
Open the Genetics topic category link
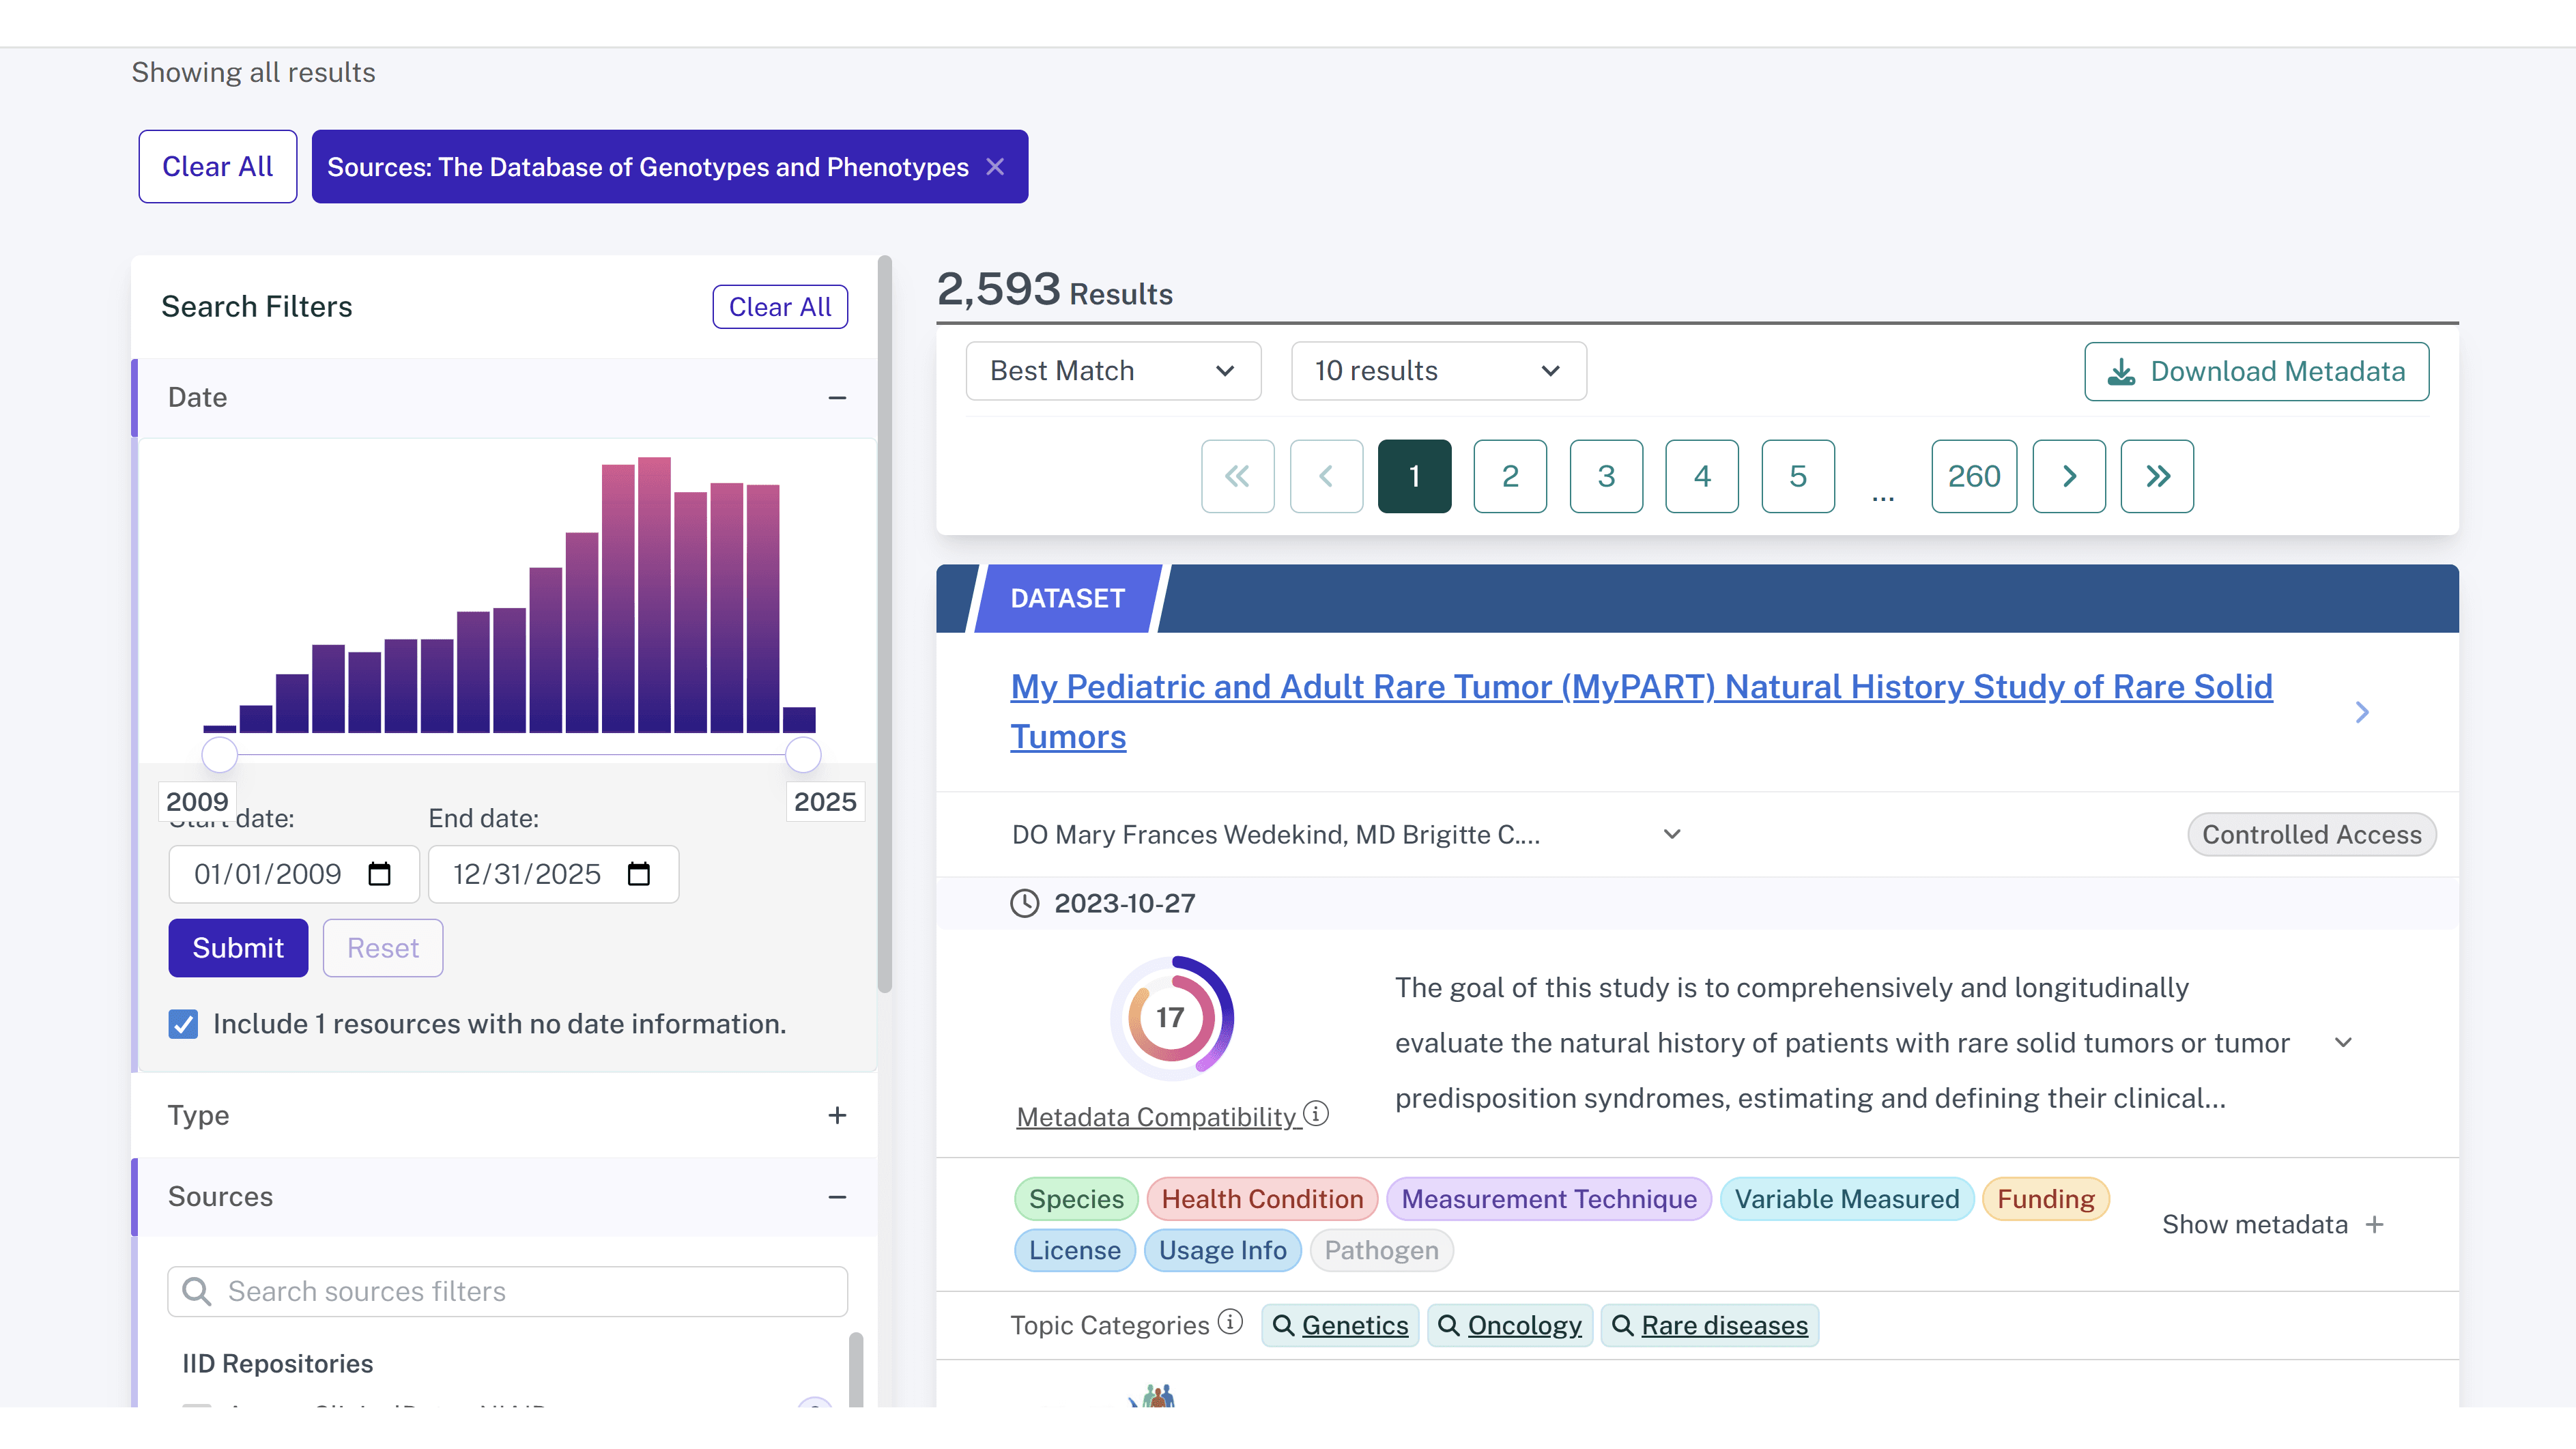click(x=1354, y=1325)
